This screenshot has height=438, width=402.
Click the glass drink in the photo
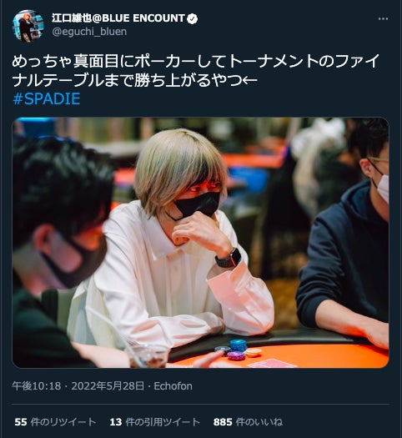coord(147,355)
